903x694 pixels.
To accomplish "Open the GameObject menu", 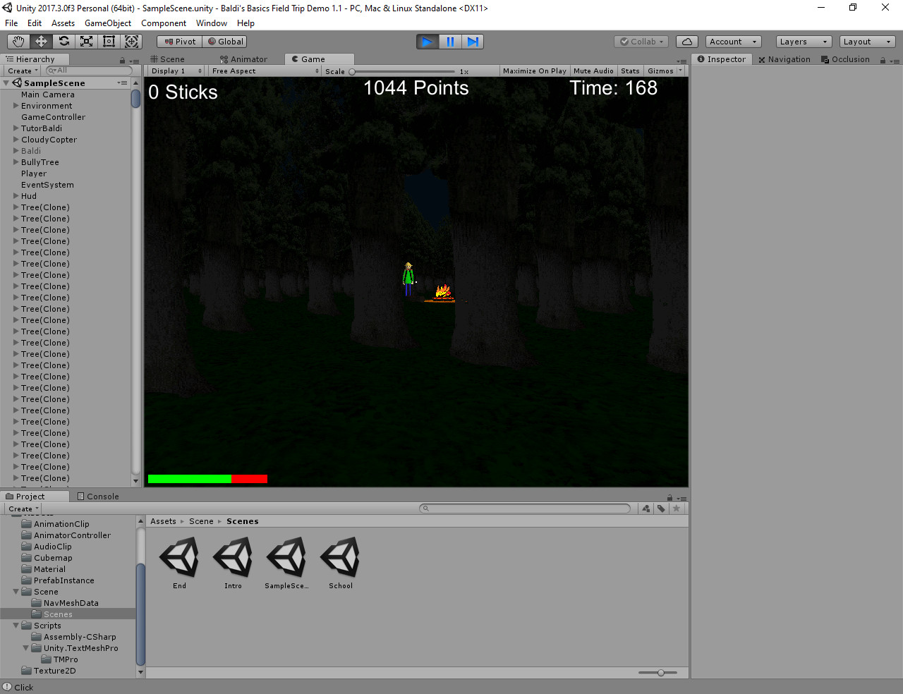I will click(107, 23).
